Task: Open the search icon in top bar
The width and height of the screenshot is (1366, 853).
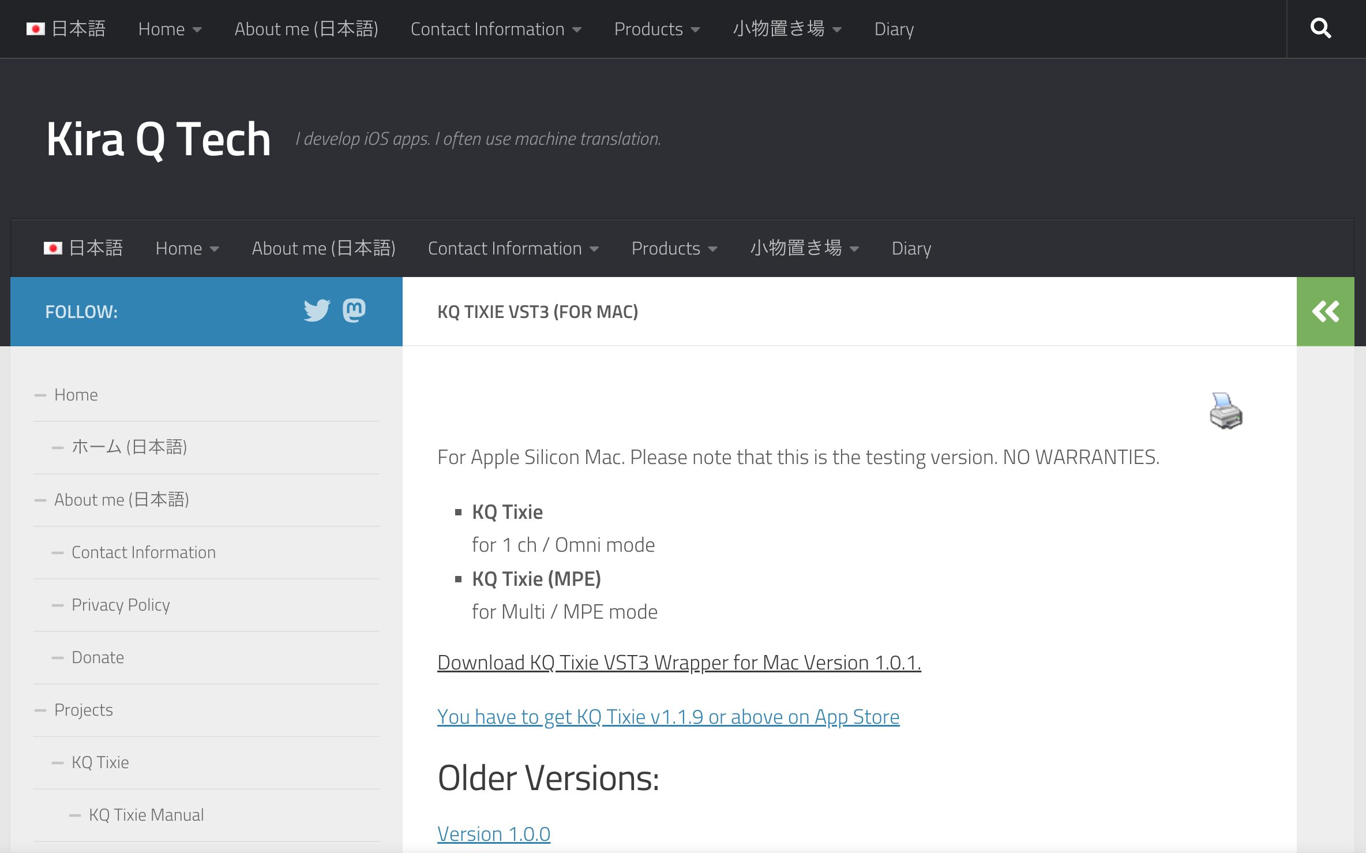Action: pos(1320,28)
